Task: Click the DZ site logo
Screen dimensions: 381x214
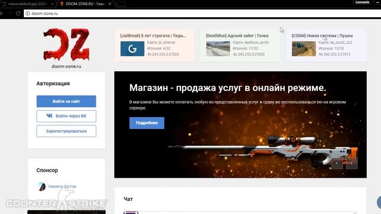Action: 66,45
